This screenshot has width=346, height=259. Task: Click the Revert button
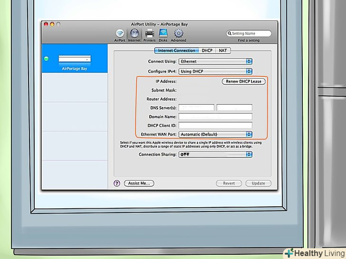(229, 183)
